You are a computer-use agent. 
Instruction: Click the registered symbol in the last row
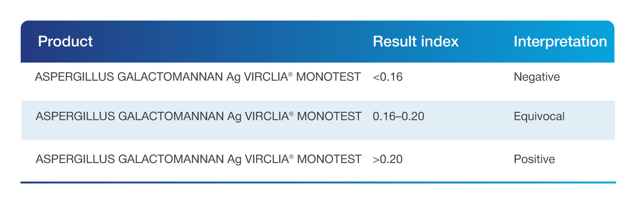[x=292, y=157]
